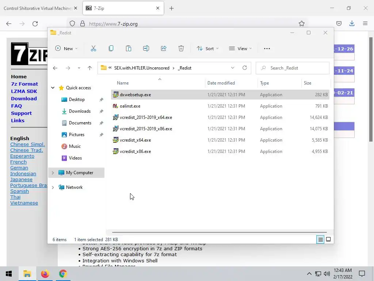Click the Firefox reload page button
The image size is (374, 281).
click(35, 24)
